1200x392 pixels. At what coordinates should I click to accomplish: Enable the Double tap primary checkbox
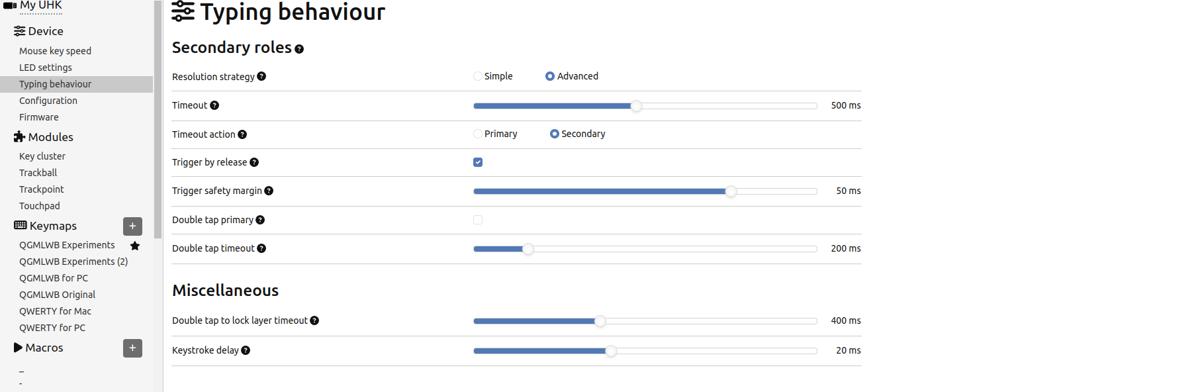(478, 220)
